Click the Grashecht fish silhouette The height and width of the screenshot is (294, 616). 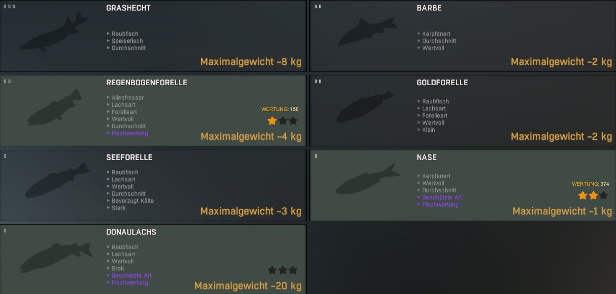[54, 32]
